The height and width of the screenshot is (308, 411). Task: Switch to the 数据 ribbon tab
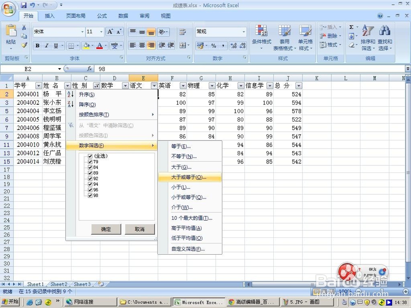click(123, 16)
